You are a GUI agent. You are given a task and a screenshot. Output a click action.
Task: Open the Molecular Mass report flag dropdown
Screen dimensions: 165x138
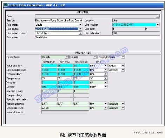click(x=123, y=57)
